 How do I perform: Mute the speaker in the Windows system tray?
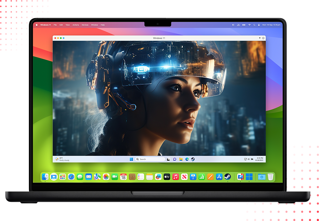[248, 159]
